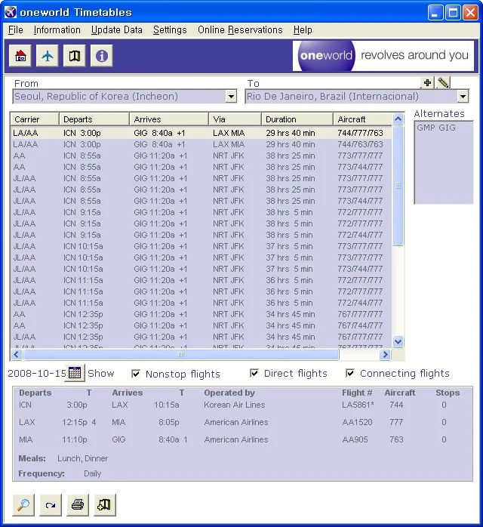Click the blue information toolbar icon
The image size is (483, 527).
pos(101,56)
